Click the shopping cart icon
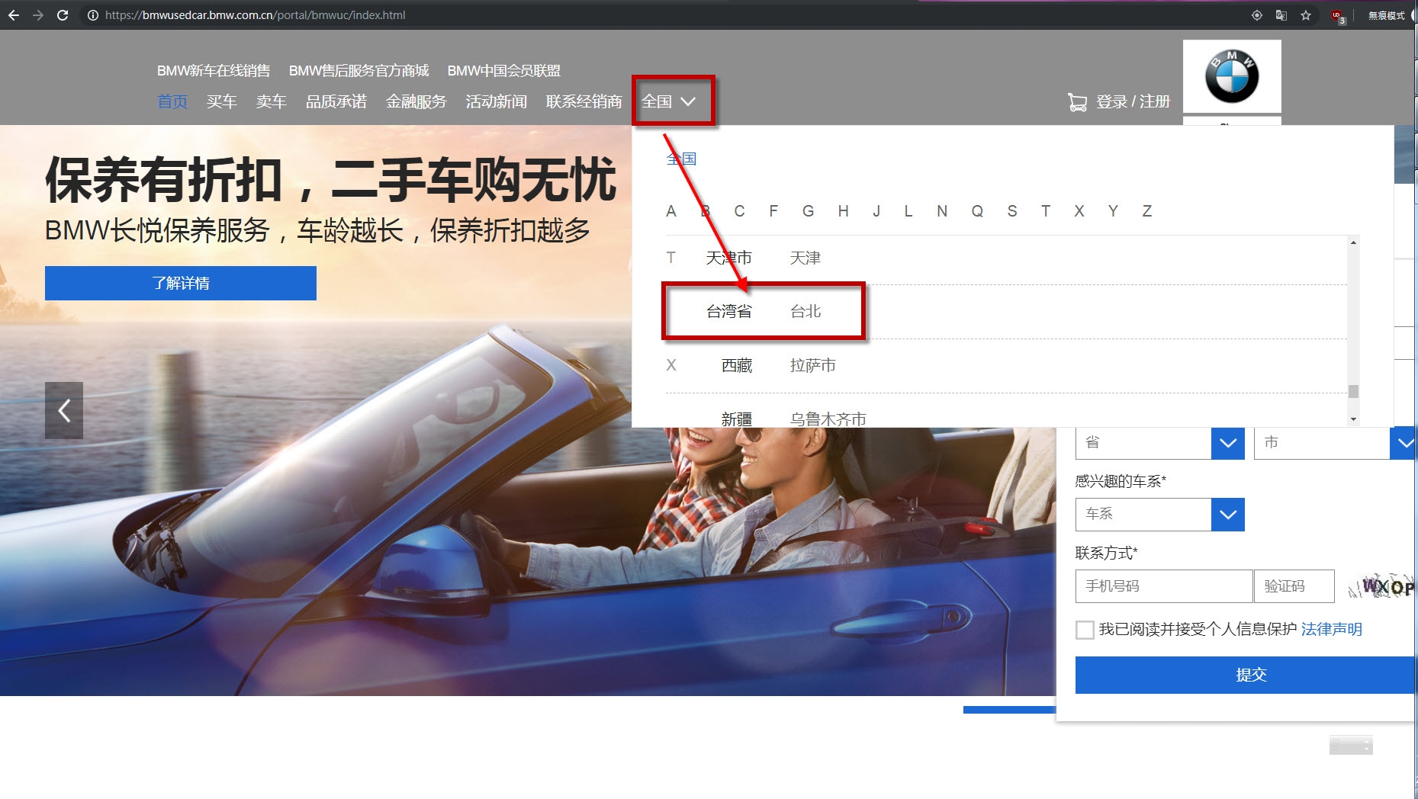Viewport: 1418px width, 799px height. click(x=1077, y=102)
